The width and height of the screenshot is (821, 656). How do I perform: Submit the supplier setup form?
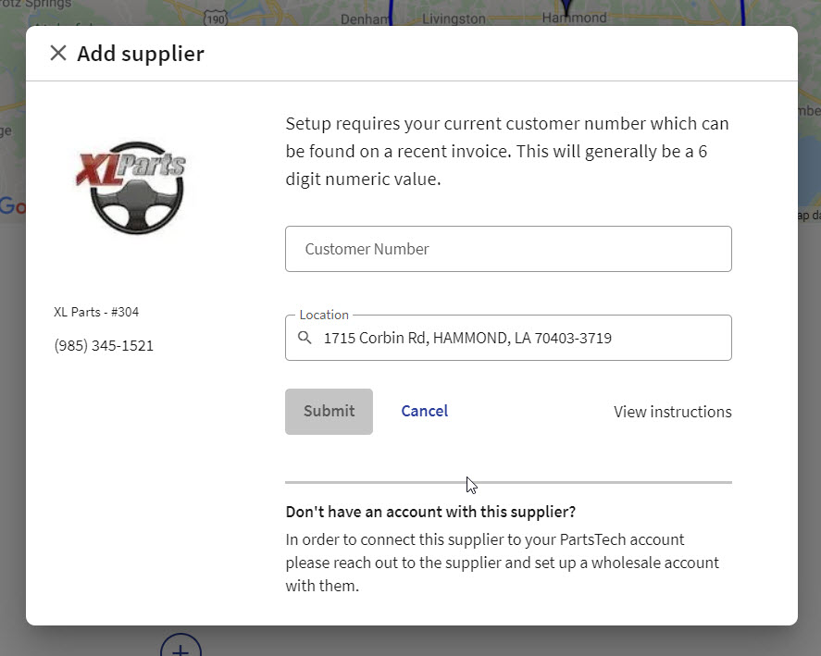coord(329,411)
